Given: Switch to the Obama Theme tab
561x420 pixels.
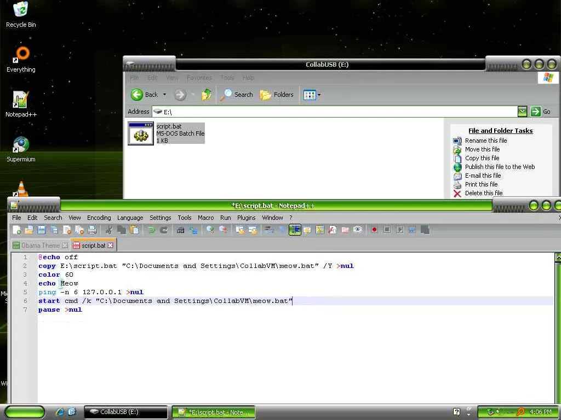Looking at the screenshot, I should tap(40, 246).
